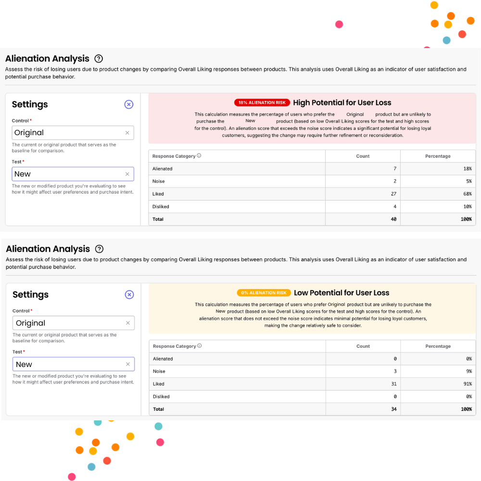The height and width of the screenshot is (481, 481).
Task: Close the upper Settings panel
Action: point(128,104)
